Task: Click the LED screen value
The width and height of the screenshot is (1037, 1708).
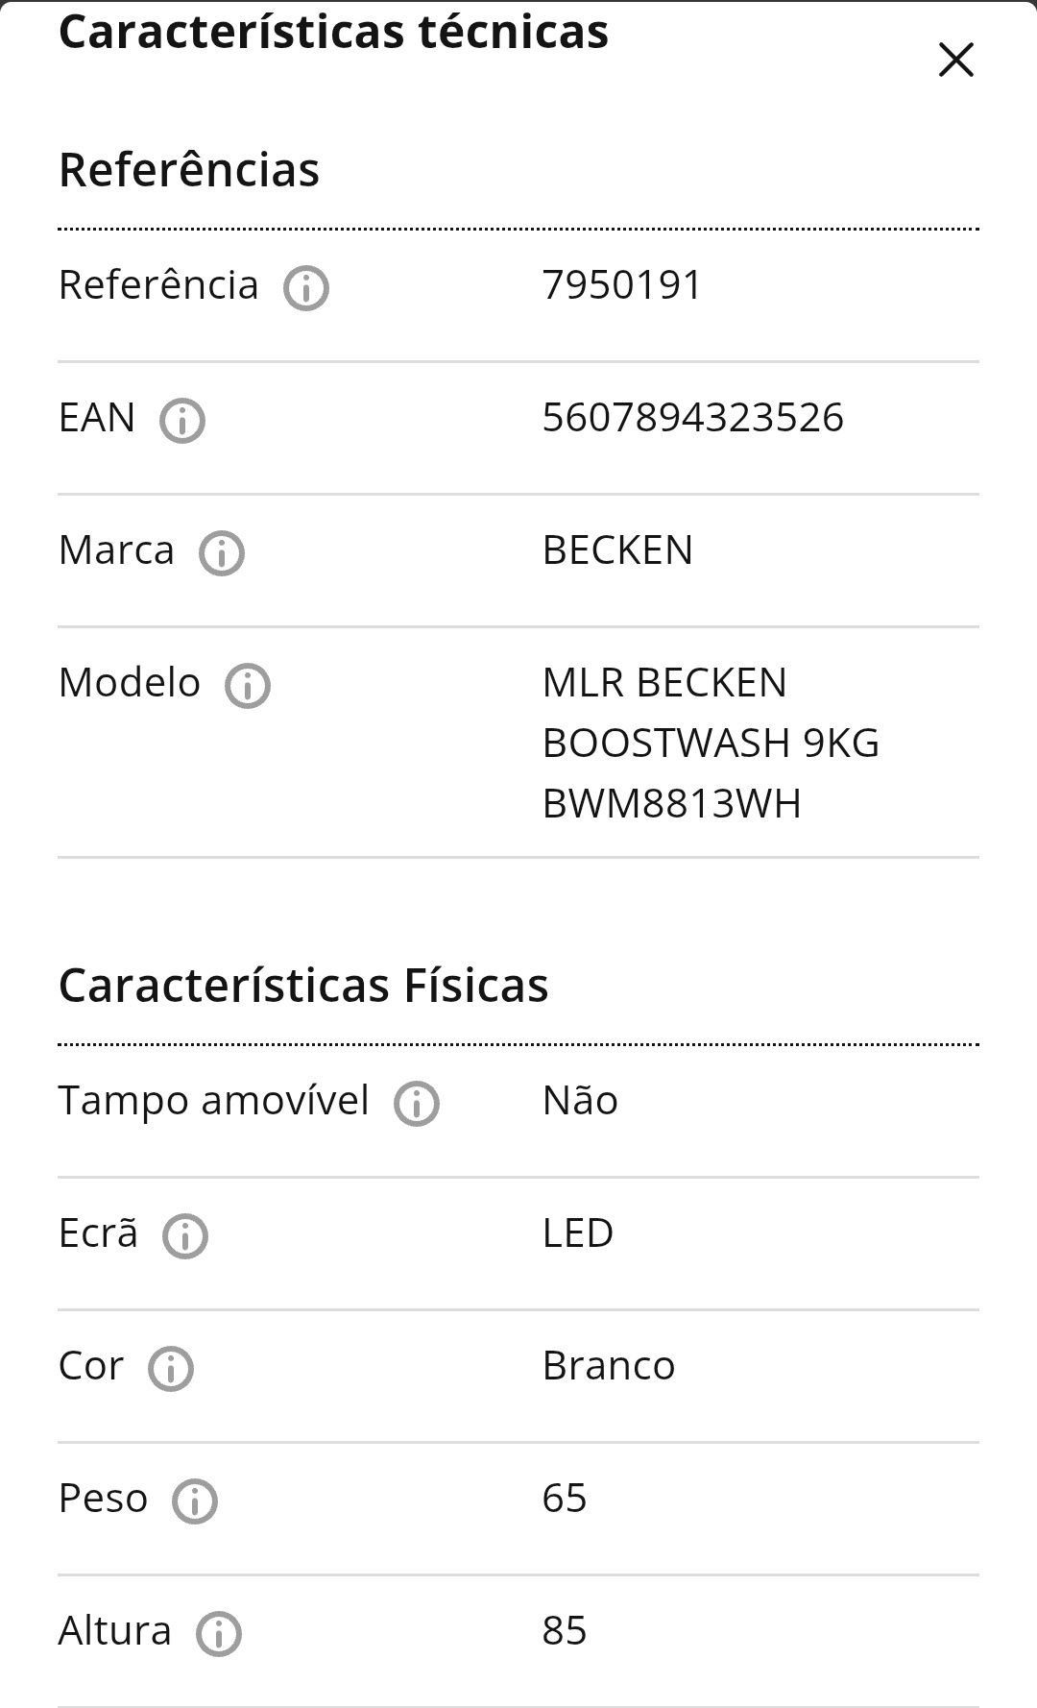Action: pos(578,1233)
